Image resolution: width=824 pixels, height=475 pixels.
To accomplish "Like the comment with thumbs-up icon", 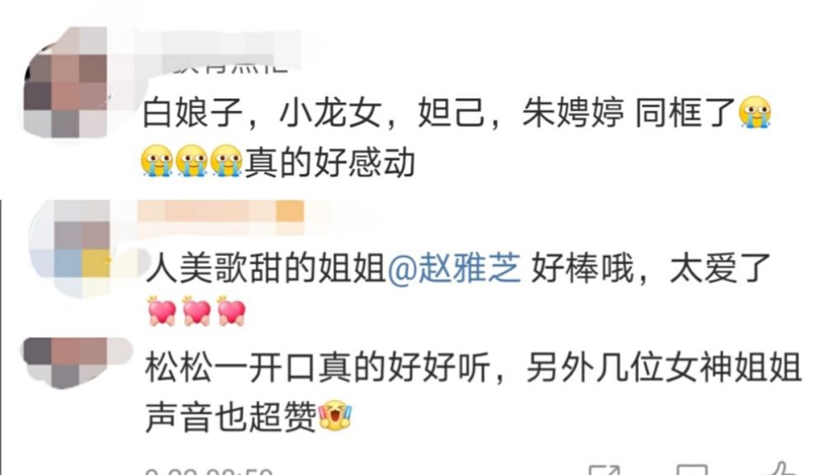I will point(782,469).
